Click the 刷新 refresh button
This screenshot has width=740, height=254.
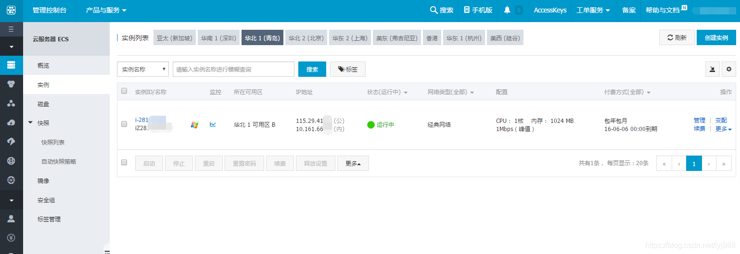click(x=676, y=37)
